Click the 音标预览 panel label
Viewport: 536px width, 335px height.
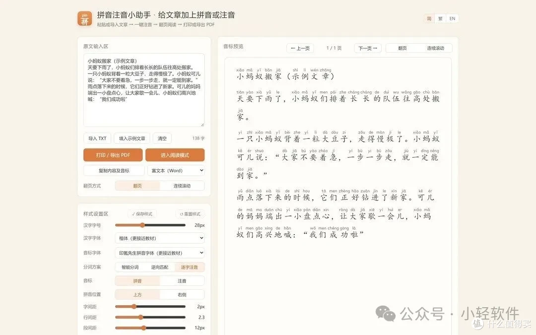coord(233,47)
